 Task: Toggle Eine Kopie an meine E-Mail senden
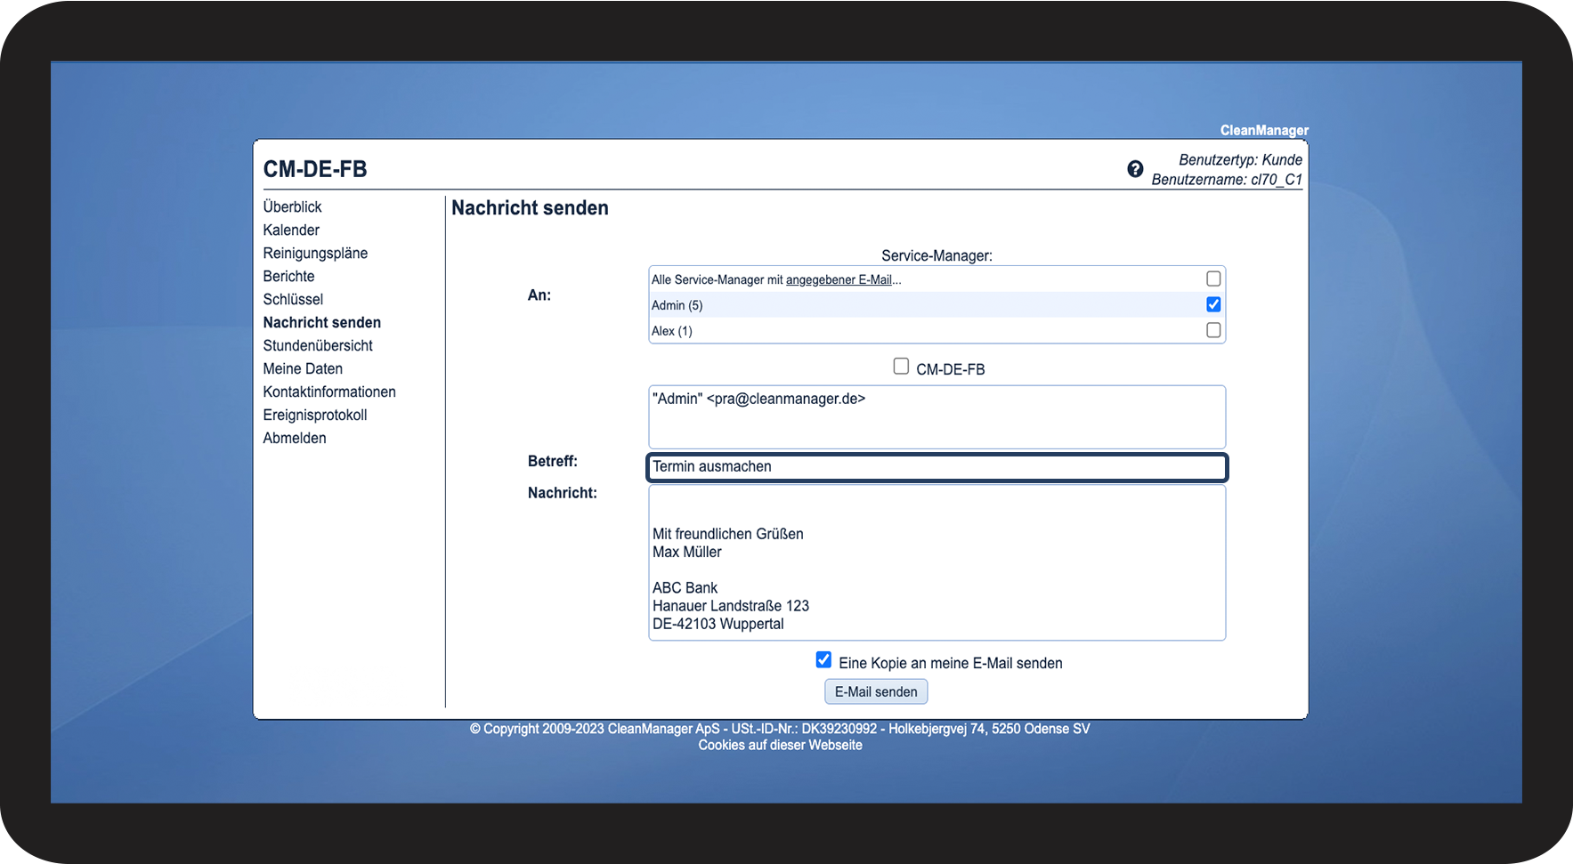pos(823,660)
